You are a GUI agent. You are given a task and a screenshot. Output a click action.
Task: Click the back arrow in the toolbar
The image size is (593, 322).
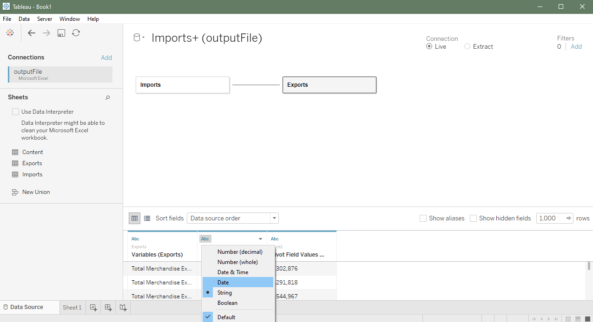(x=32, y=33)
